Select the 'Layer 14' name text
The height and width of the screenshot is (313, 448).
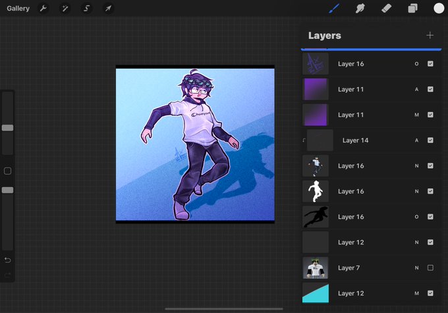coord(355,140)
